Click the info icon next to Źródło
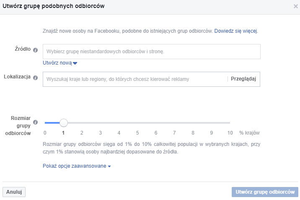The image size is (300, 200). pos(35,50)
